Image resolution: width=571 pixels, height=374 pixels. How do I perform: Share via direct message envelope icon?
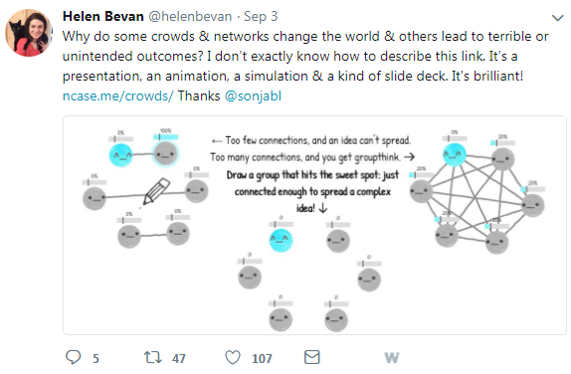pyautogui.click(x=312, y=357)
